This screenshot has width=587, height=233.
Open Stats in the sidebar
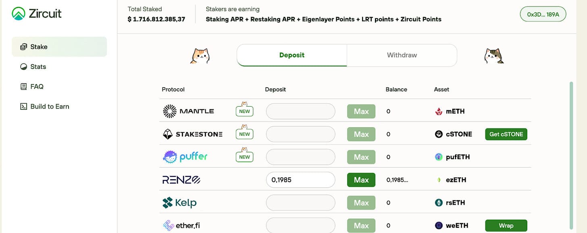point(38,67)
